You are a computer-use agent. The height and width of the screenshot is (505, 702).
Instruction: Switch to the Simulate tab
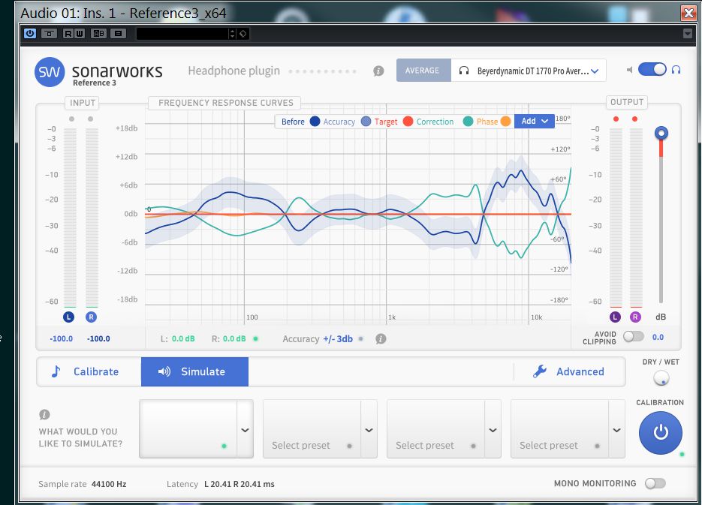[x=194, y=371]
